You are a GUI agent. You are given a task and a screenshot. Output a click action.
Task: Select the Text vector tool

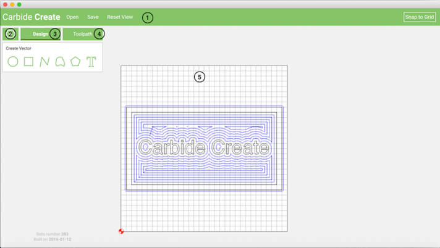[91, 62]
